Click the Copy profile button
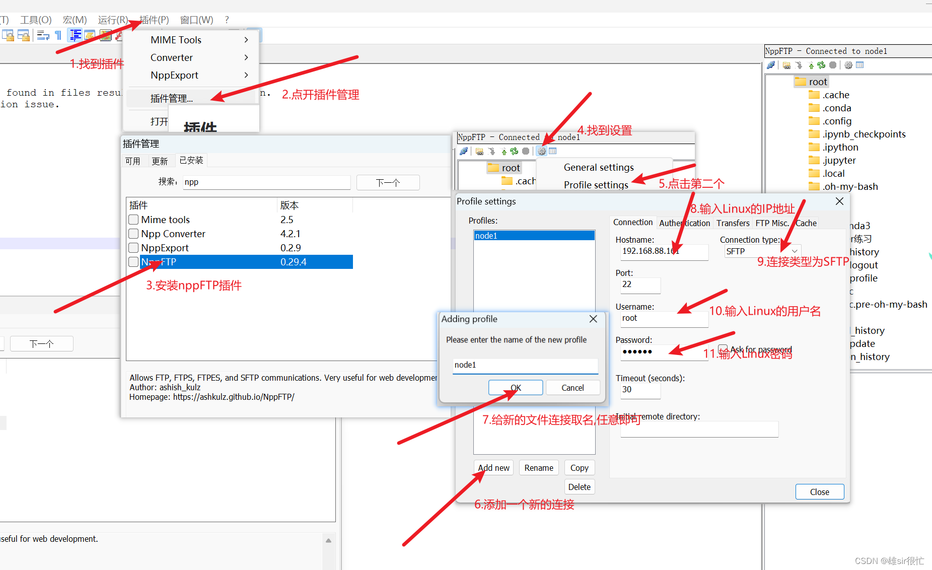This screenshot has height=570, width=932. pyautogui.click(x=580, y=468)
